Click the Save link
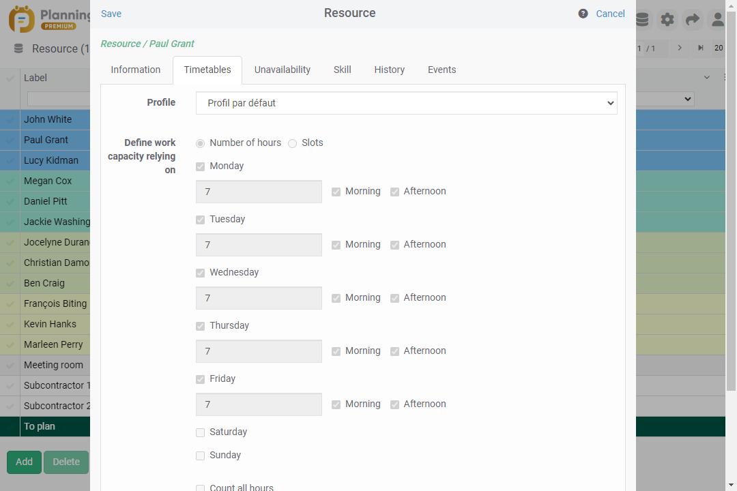Viewport: 737px width, 491px height. click(111, 14)
